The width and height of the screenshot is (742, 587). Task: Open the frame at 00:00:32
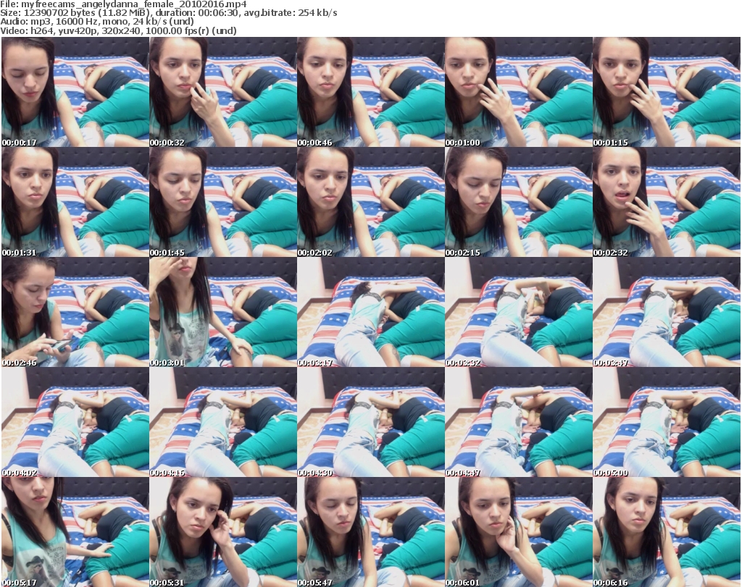223,92
